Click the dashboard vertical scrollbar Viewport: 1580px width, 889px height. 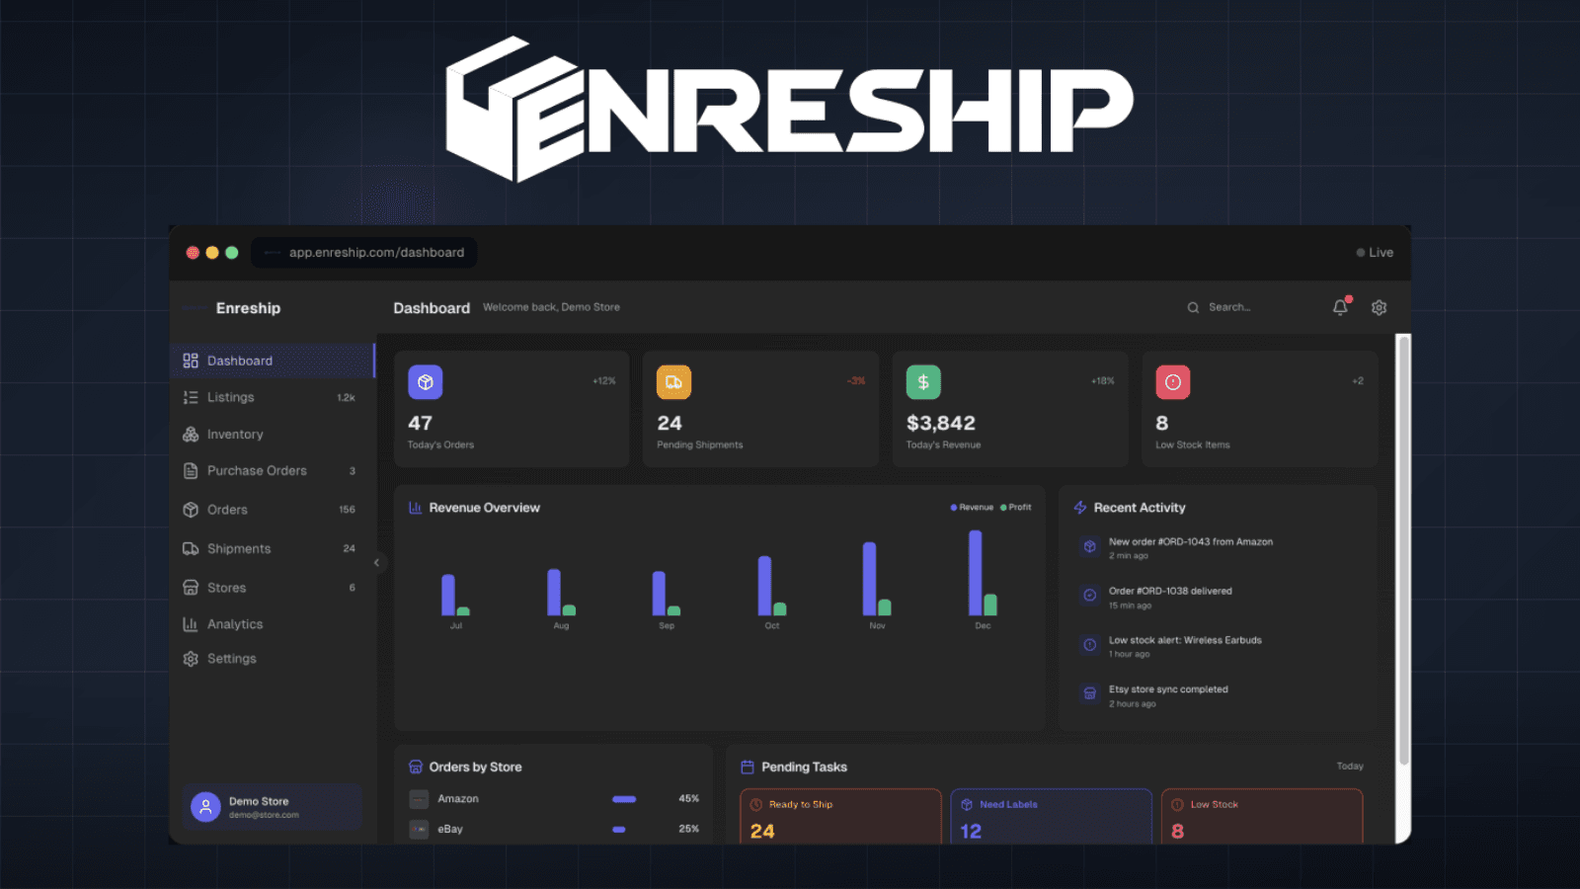click(1403, 549)
